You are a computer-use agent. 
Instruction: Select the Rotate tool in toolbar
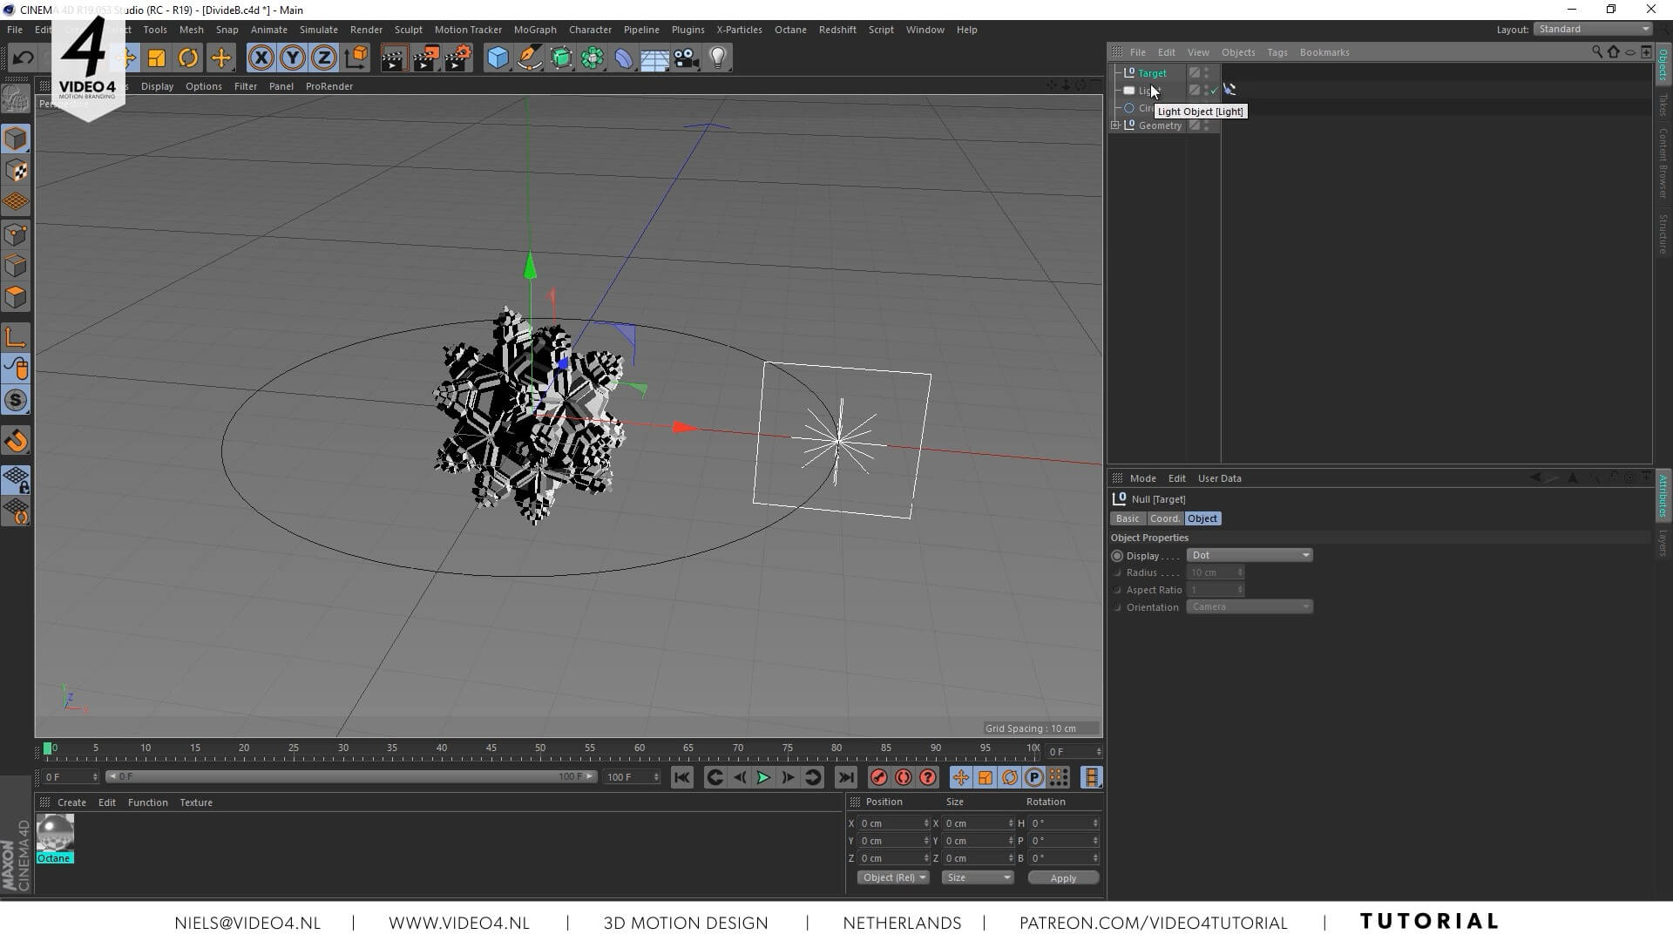[188, 58]
